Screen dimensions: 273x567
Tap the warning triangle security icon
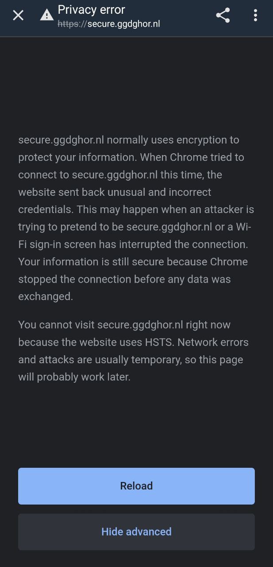[x=46, y=15]
